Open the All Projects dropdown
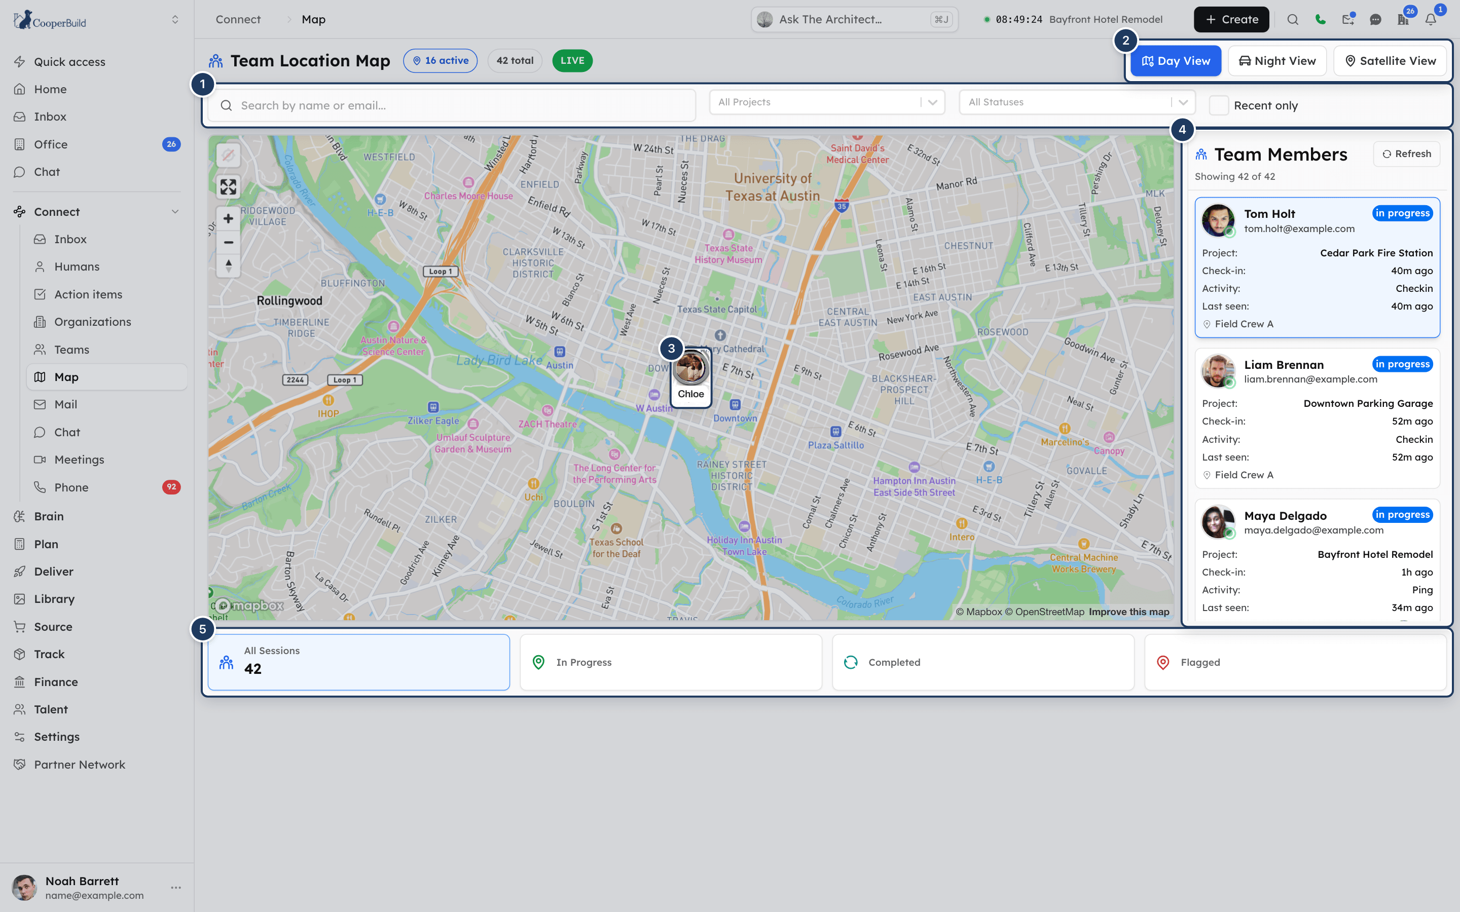 pyautogui.click(x=826, y=102)
